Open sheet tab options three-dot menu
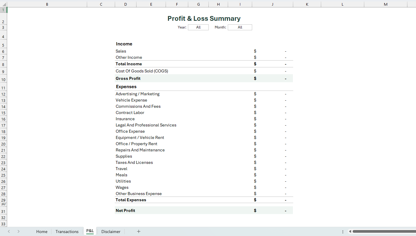Image resolution: width=416 pixels, height=236 pixels. pos(343,232)
